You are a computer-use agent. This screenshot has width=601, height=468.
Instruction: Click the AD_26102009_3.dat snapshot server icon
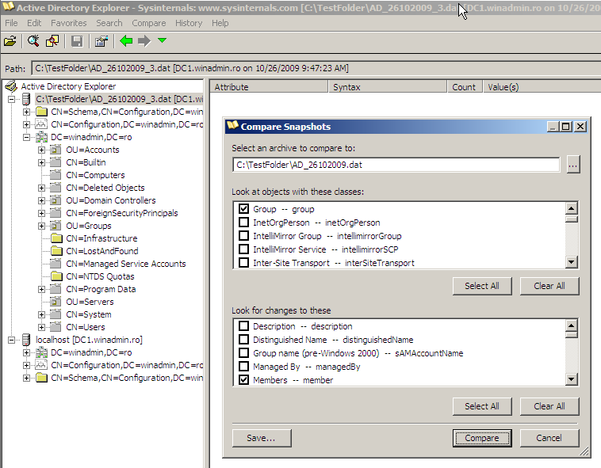(26, 99)
